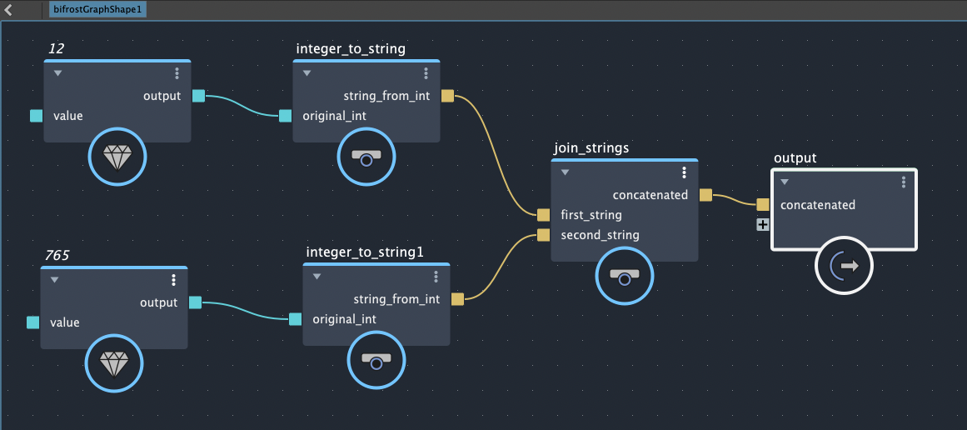Image resolution: width=967 pixels, height=430 pixels.
Task: Collapse the integer_to_string node triangle
Action: 307,73
